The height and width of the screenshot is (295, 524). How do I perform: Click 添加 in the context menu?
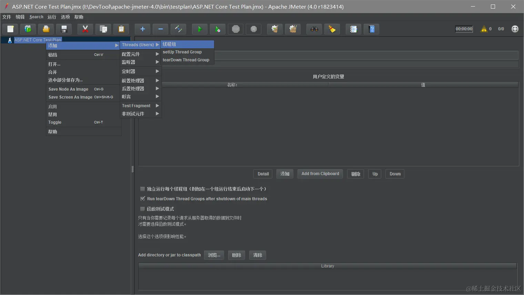(x=83, y=45)
